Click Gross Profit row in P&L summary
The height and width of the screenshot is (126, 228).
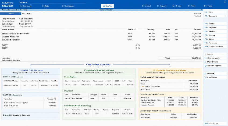tap(170, 90)
